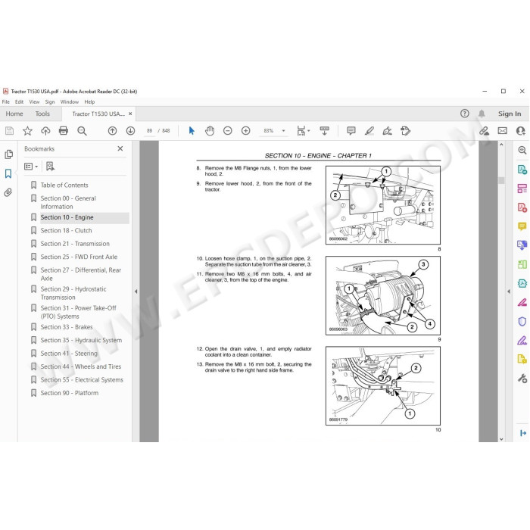Go to Section 25 - FWD Front Axle
Viewport: 530px width, 530px height.
(79, 257)
